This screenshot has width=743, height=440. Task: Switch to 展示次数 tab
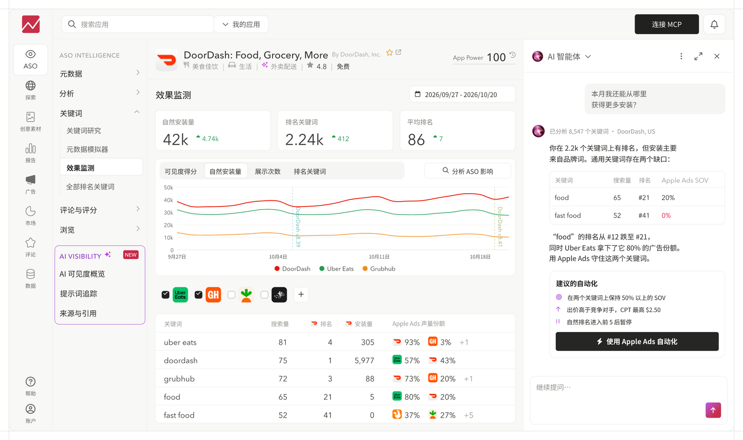point(267,171)
